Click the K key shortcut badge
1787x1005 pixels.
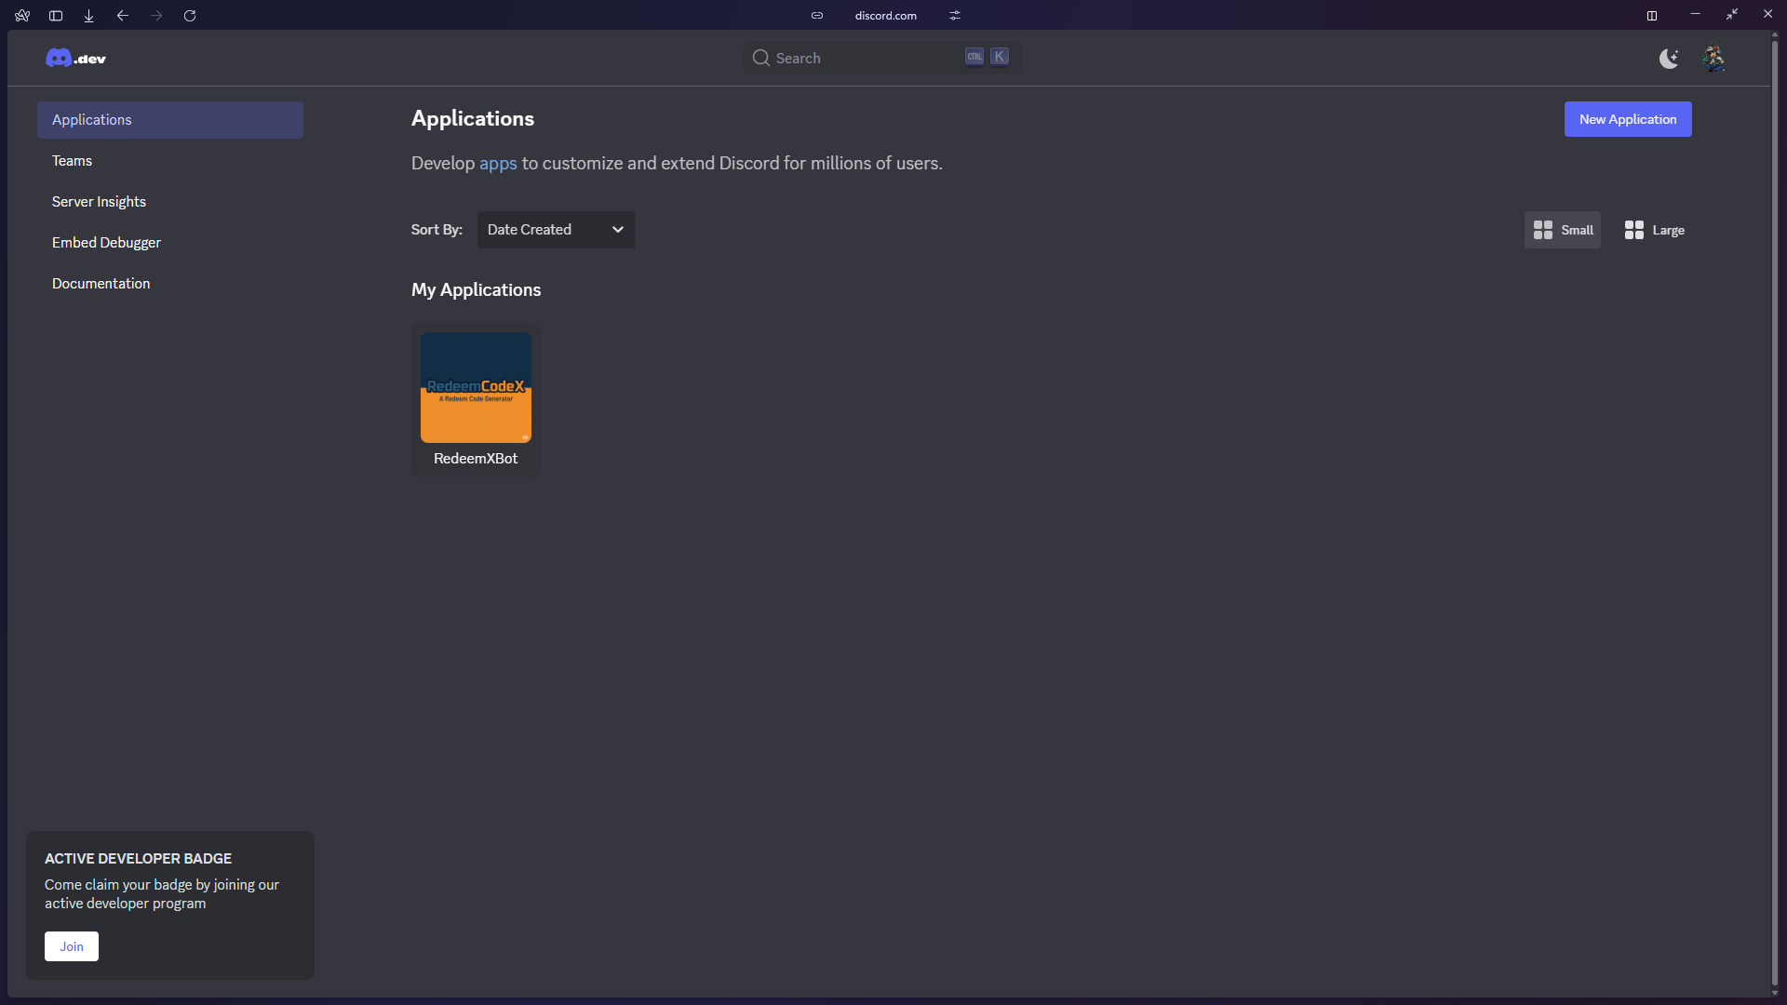999,57
